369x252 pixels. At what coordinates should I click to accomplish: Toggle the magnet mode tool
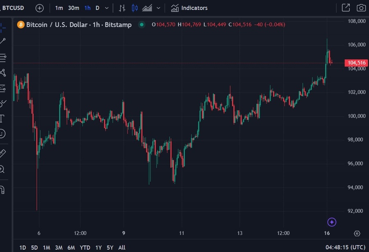(2, 189)
